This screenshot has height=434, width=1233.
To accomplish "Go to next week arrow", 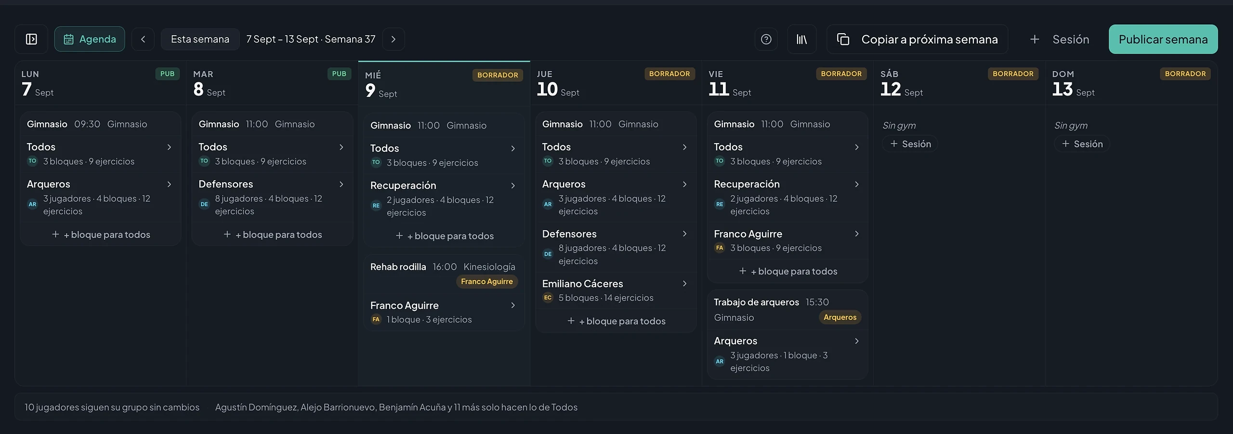I will click(x=394, y=39).
